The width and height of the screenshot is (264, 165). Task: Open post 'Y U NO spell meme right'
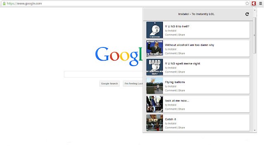point(182,64)
